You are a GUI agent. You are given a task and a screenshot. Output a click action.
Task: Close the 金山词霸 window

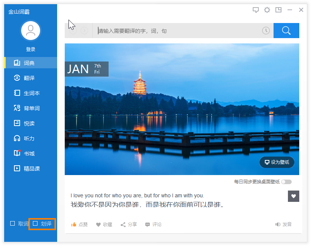point(301,10)
